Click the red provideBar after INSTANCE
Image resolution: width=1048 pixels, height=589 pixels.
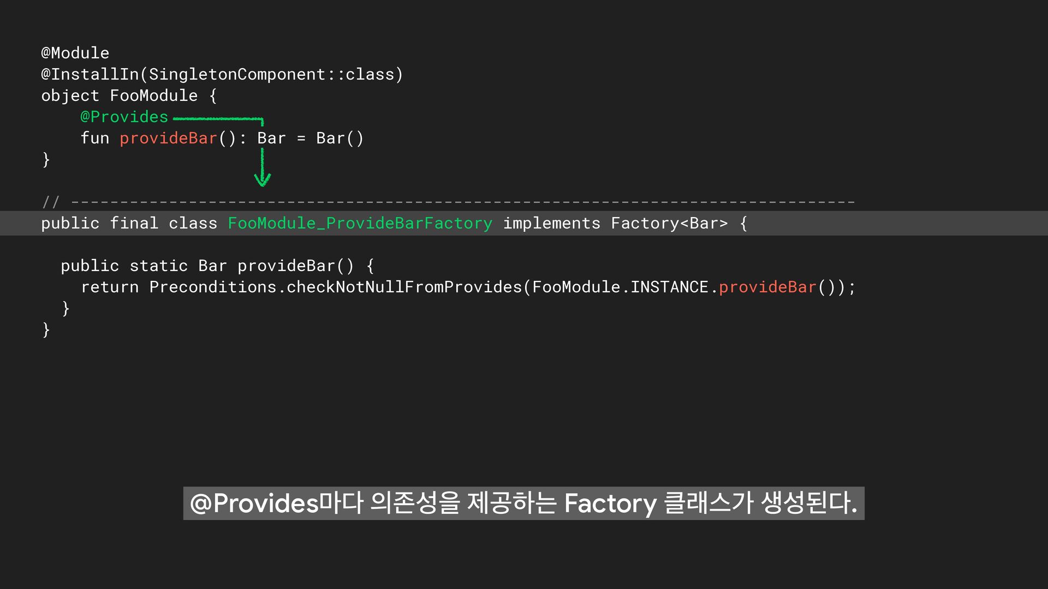pyautogui.click(x=767, y=287)
